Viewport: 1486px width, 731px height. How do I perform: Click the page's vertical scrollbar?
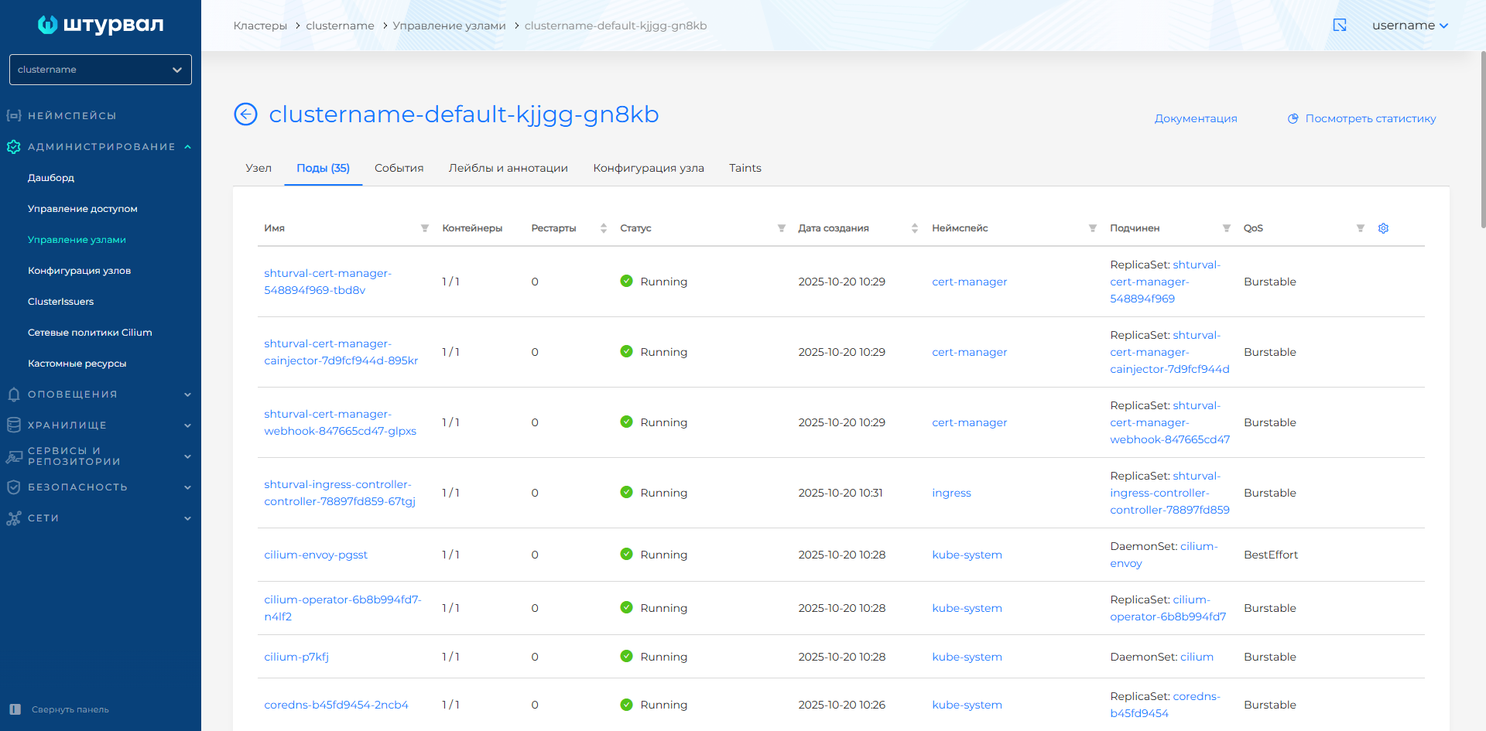click(1482, 139)
